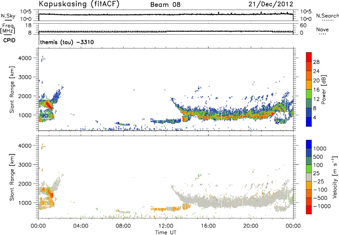Click the 'Nave' legend label
The height and width of the screenshot is (235, 339).
pyautogui.click(x=322, y=30)
